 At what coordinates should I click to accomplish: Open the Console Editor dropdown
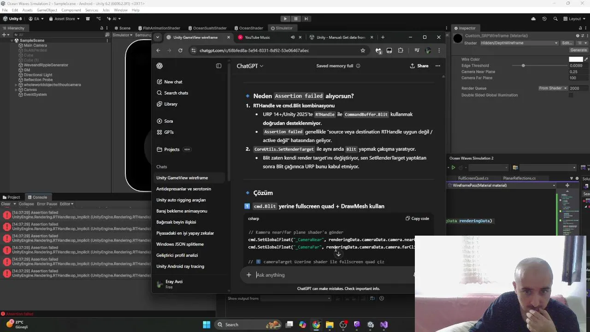point(66,204)
